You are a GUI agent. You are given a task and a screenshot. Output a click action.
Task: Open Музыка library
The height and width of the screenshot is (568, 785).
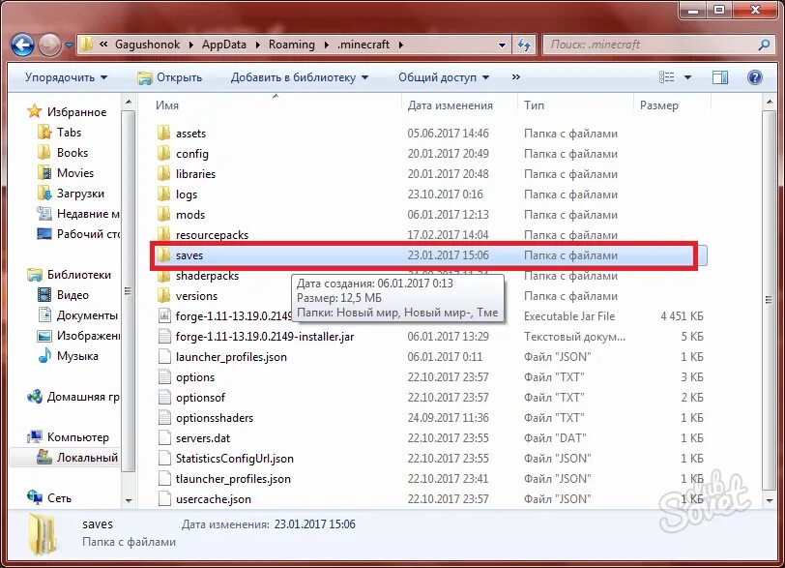click(x=69, y=356)
